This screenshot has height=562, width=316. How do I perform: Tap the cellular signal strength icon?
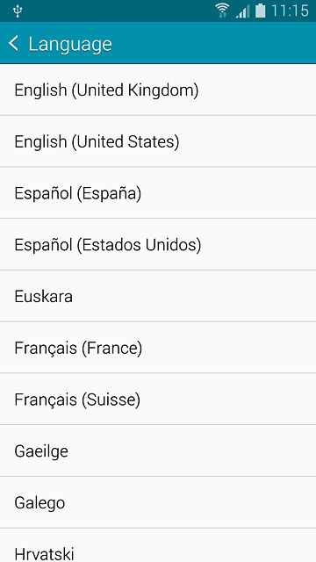click(x=243, y=11)
